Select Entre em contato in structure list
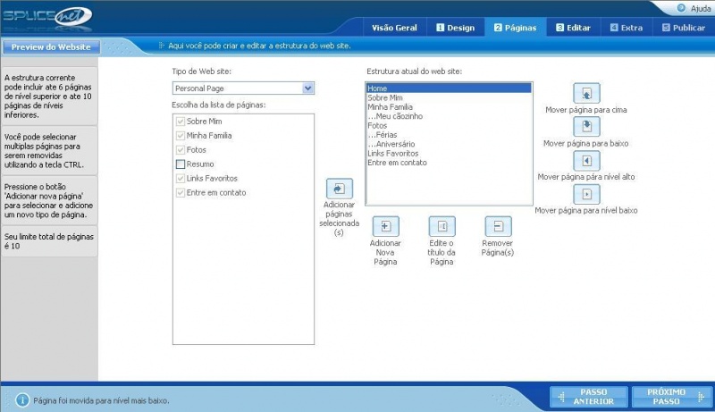Screen dimensions: 715x412 450,163
